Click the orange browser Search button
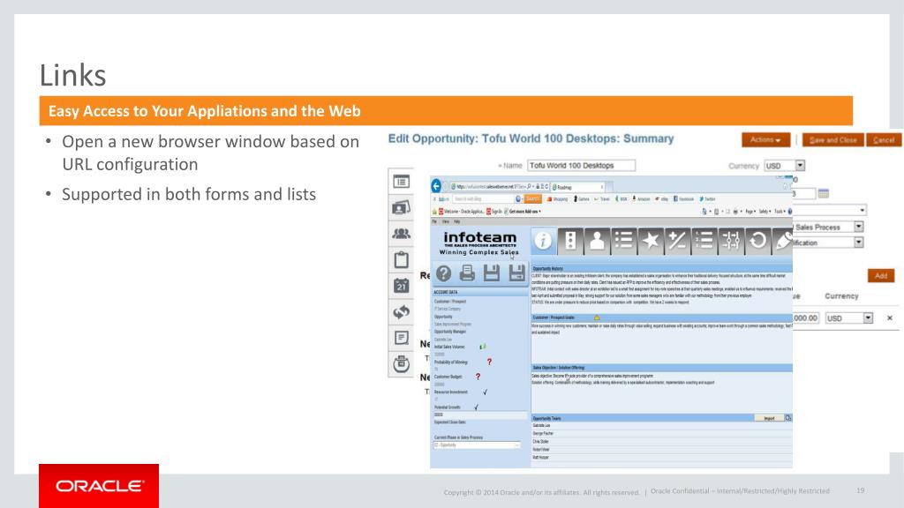Screen dimensions: 904x508 click(532, 198)
